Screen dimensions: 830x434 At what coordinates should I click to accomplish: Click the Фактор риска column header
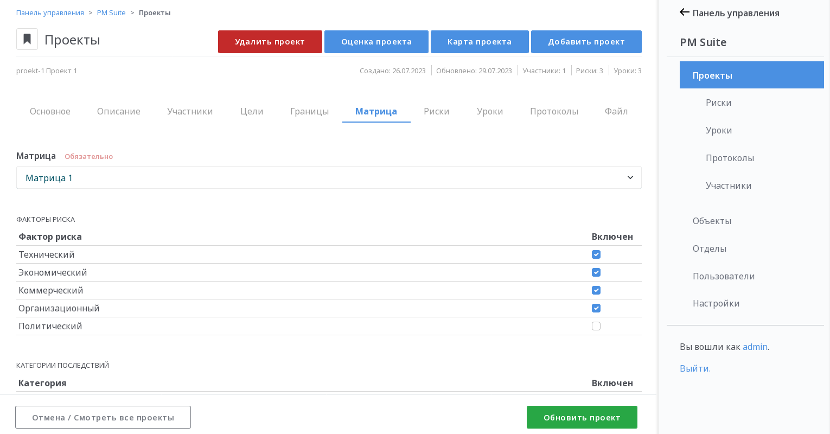[x=50, y=237]
